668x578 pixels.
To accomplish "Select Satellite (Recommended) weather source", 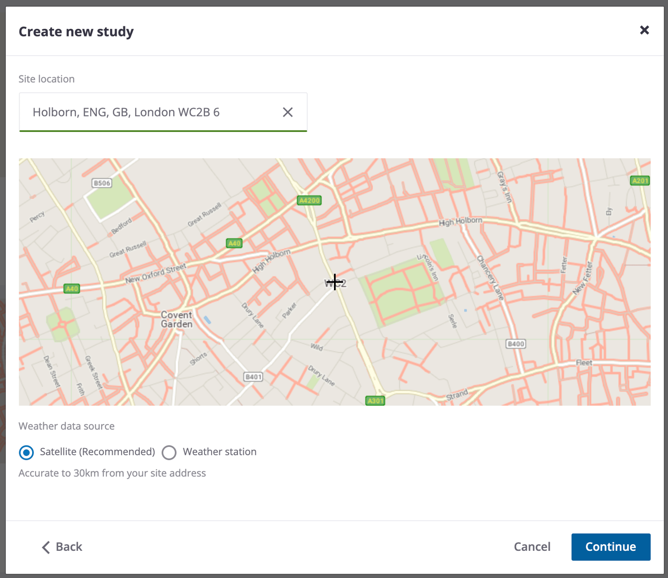I will [x=26, y=452].
